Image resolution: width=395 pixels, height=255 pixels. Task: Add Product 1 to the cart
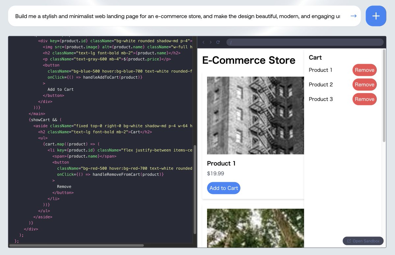point(224,188)
